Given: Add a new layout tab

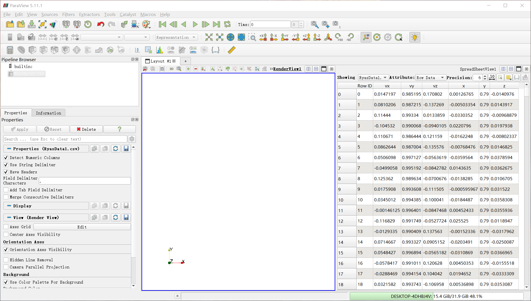Looking at the screenshot, I should [x=185, y=61].
